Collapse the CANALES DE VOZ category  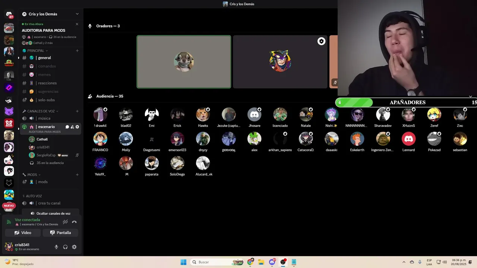tap(41, 111)
